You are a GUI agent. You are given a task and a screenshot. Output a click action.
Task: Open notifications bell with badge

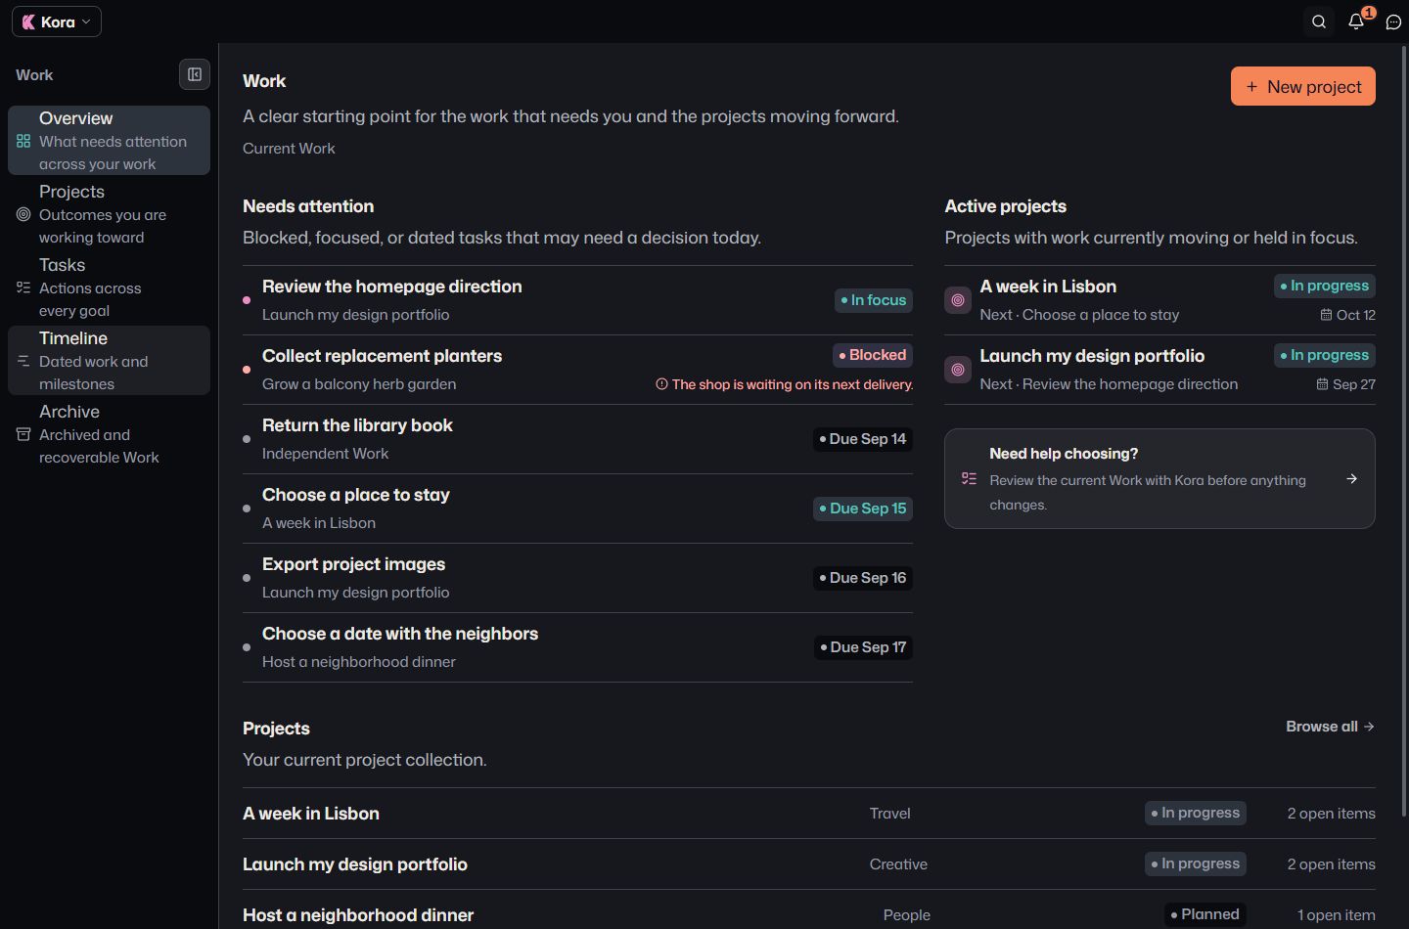click(1357, 22)
